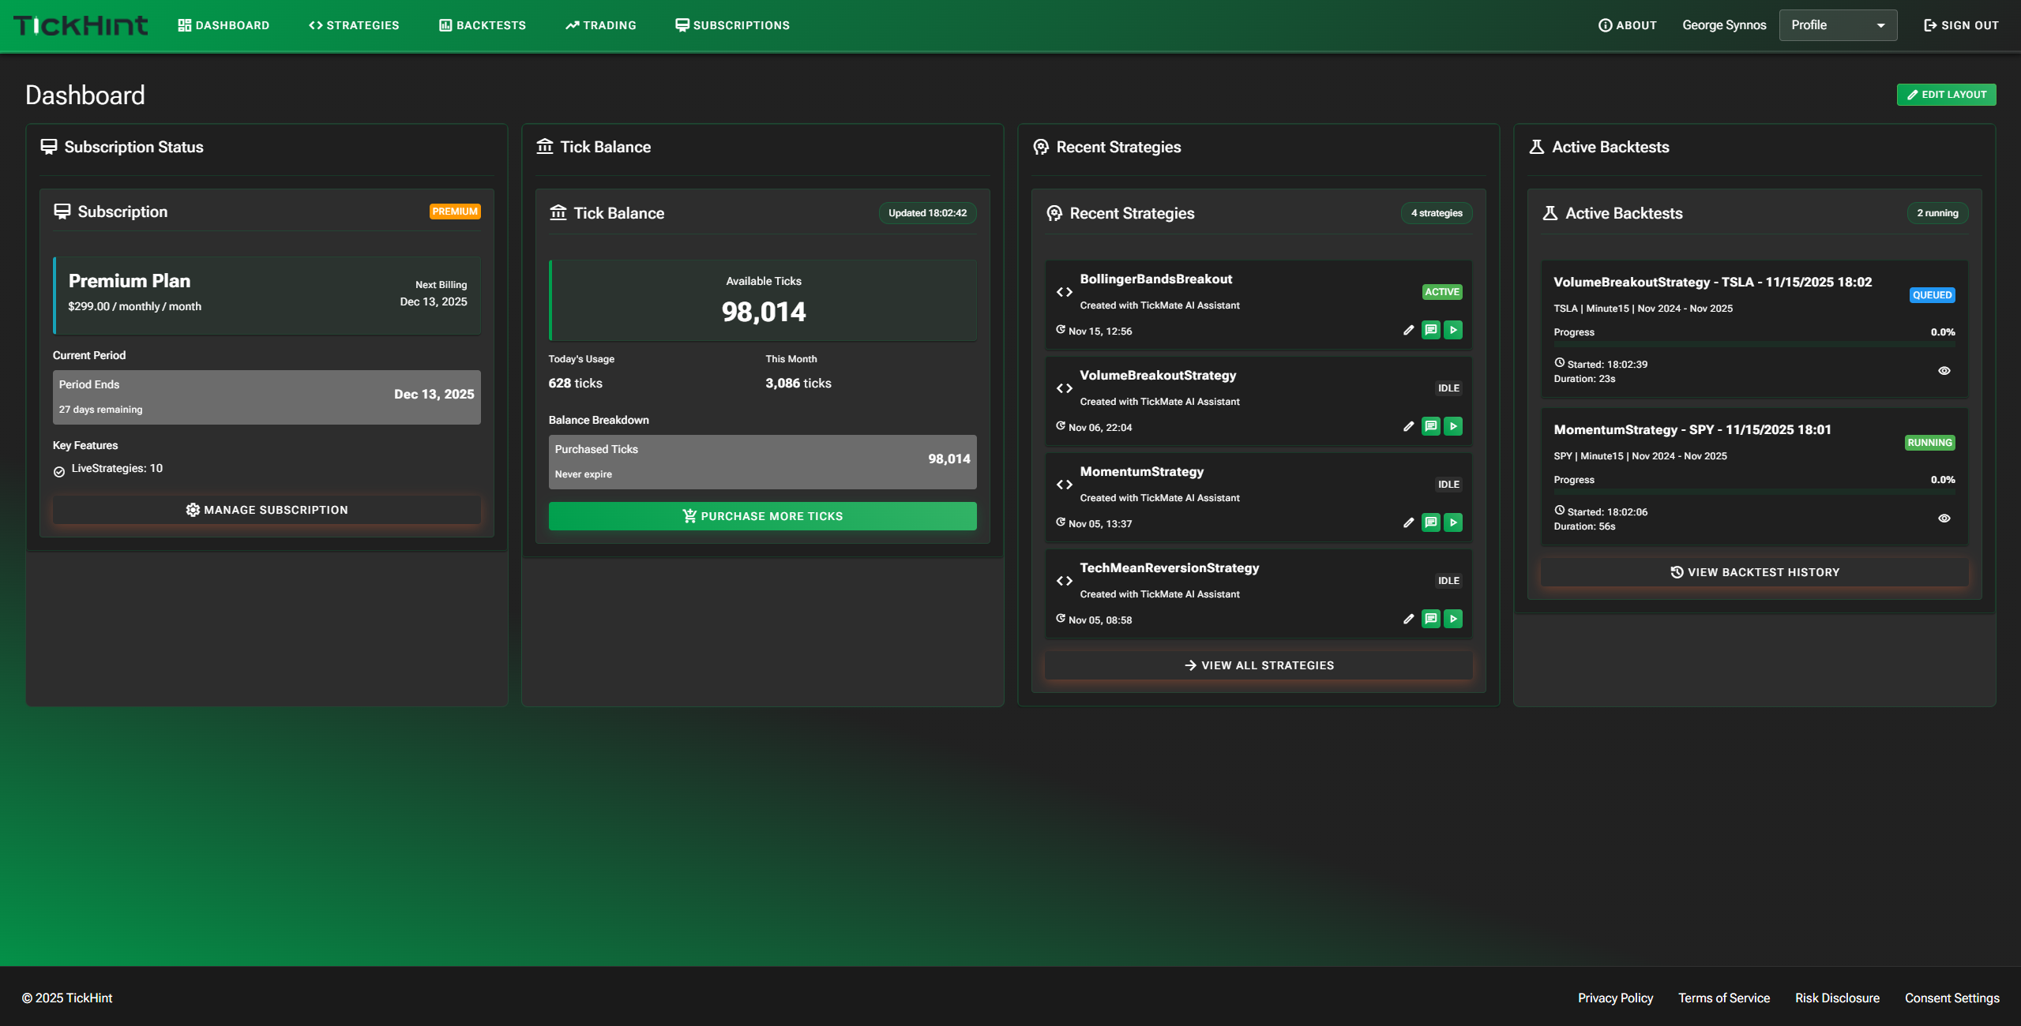This screenshot has height=1026, width=2021.
Task: Open the chat icon on MomentumStrategy
Action: point(1431,522)
